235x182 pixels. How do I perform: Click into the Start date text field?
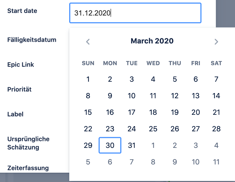coord(135,13)
